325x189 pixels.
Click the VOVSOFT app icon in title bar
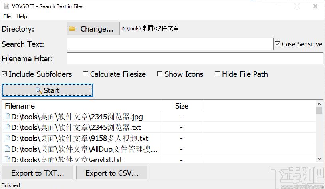(7, 6)
